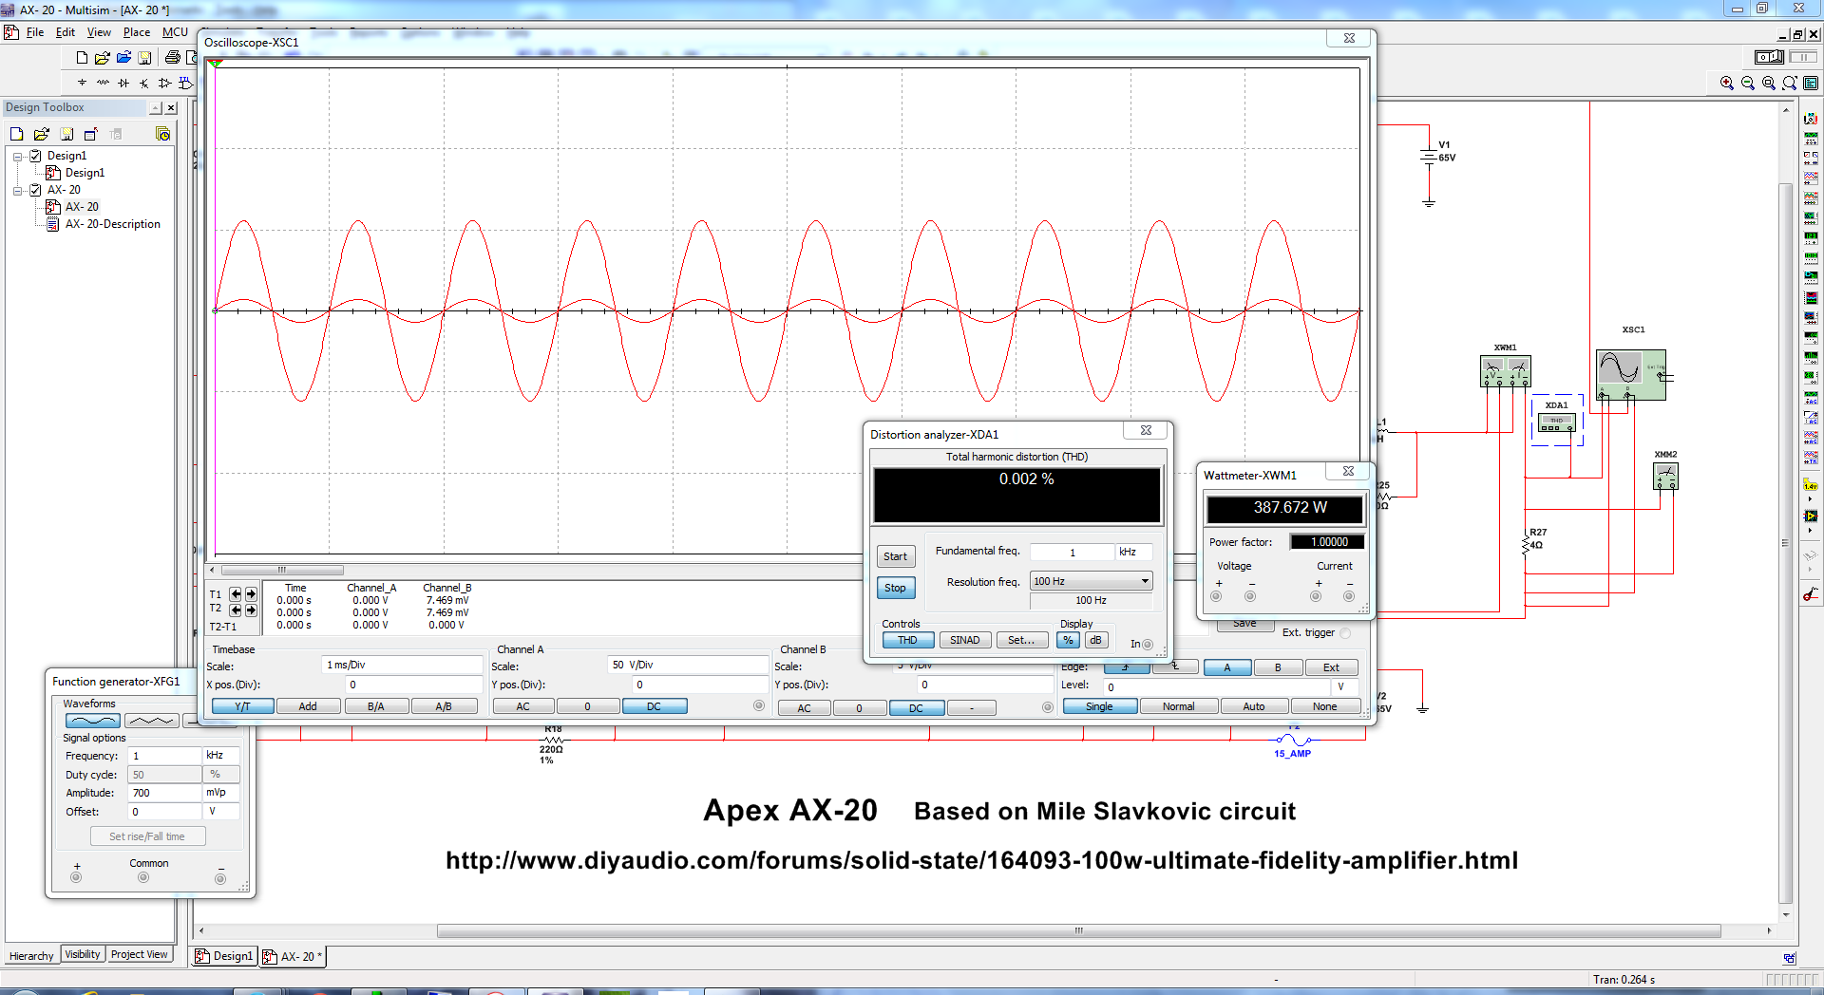The image size is (1824, 995).
Task: Click Save icon in Design Toolbox
Action: point(66,134)
